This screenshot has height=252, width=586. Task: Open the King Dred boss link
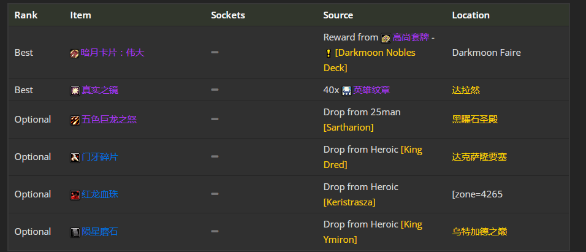pos(373,158)
